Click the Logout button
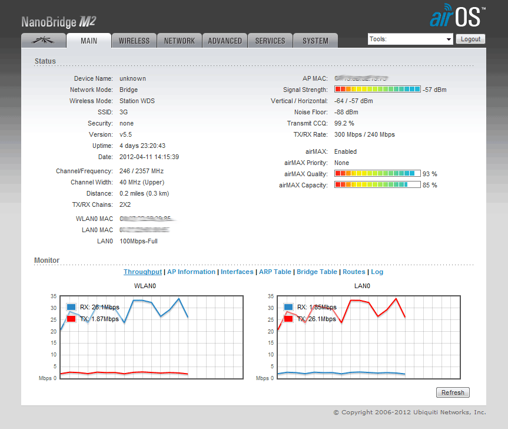Image resolution: width=508 pixels, height=429 pixels. [x=470, y=39]
